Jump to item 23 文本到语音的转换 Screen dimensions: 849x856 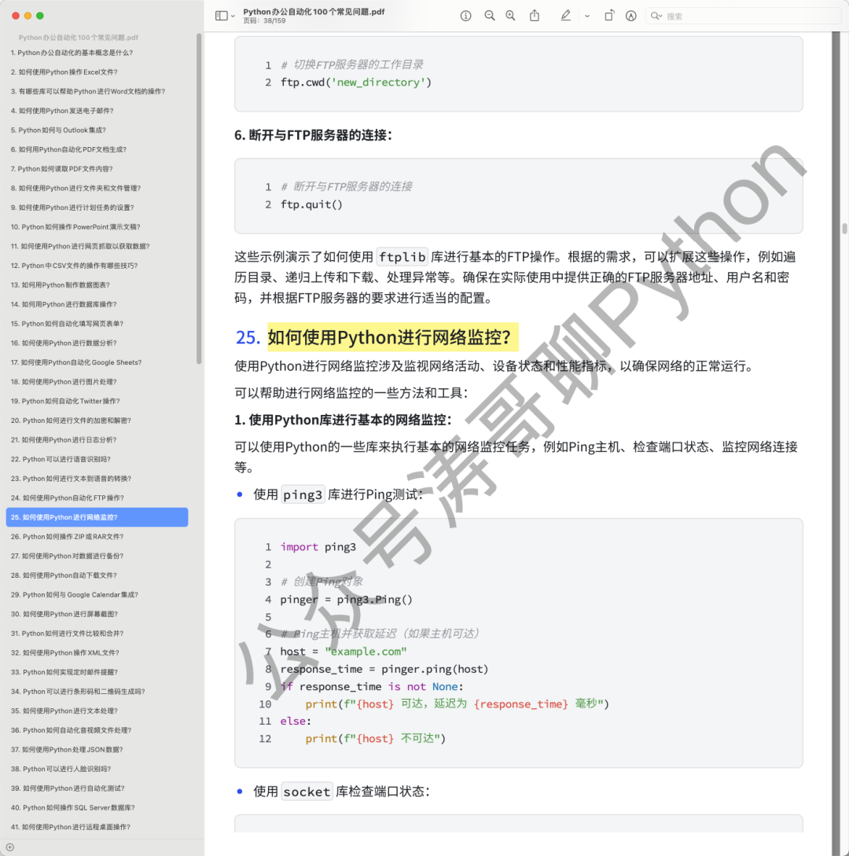71,479
